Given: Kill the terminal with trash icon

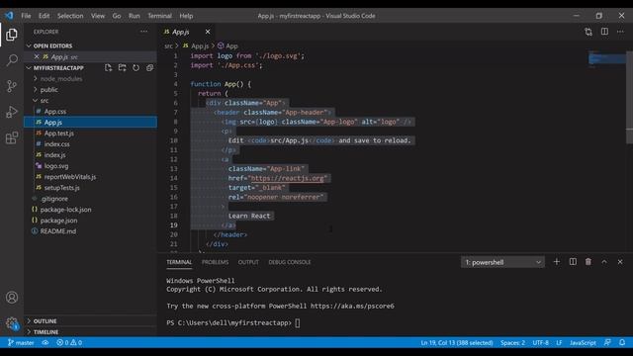Looking at the screenshot, I should [588, 262].
